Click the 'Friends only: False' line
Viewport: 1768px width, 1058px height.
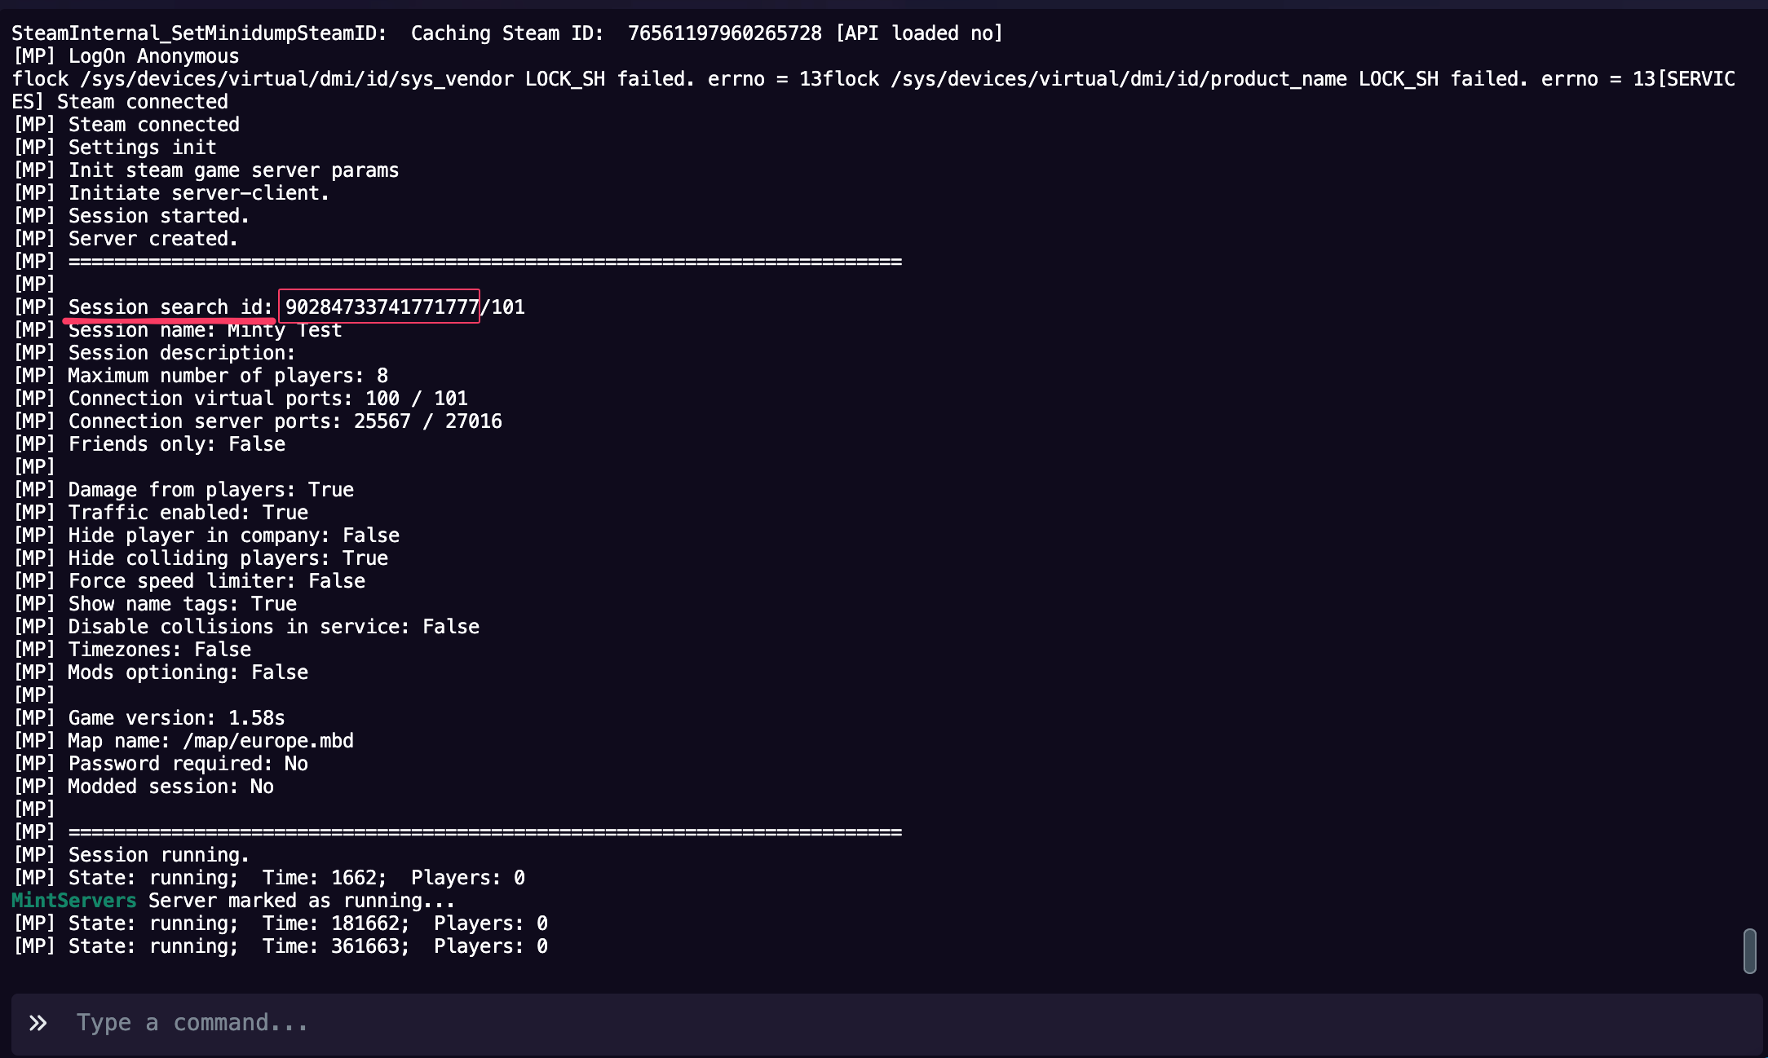pos(176,444)
